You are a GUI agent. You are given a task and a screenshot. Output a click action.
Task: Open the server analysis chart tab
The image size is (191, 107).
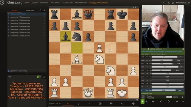tap(100, 103)
